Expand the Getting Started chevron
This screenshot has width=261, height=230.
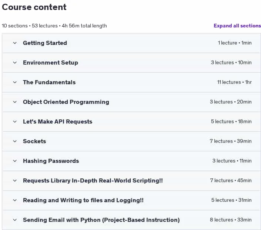click(15, 43)
